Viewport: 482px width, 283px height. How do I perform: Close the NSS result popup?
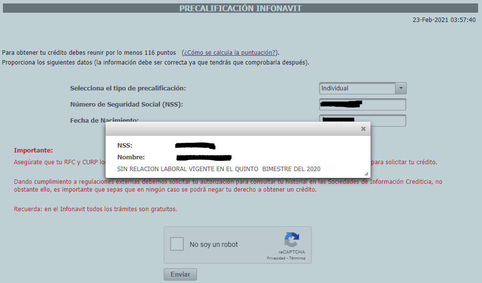363,129
